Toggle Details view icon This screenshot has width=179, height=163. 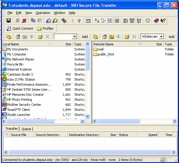117,21
